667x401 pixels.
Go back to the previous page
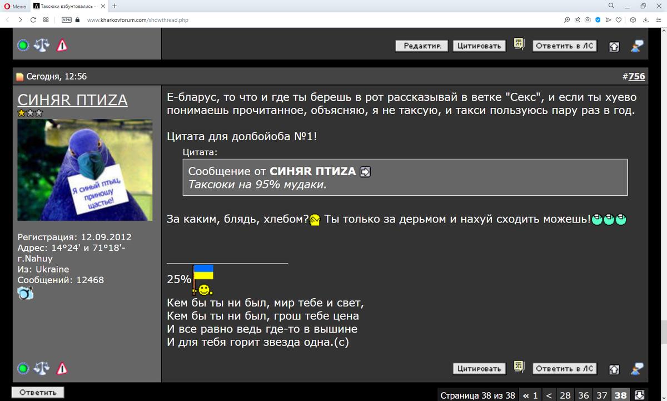(x=7, y=19)
